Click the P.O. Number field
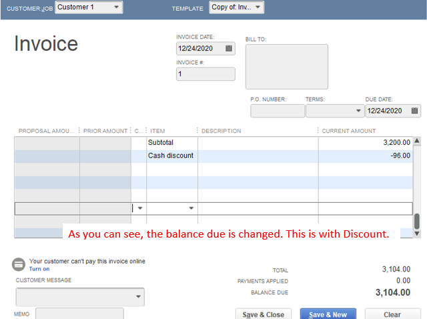The width and height of the screenshot is (427, 319). pyautogui.click(x=278, y=111)
